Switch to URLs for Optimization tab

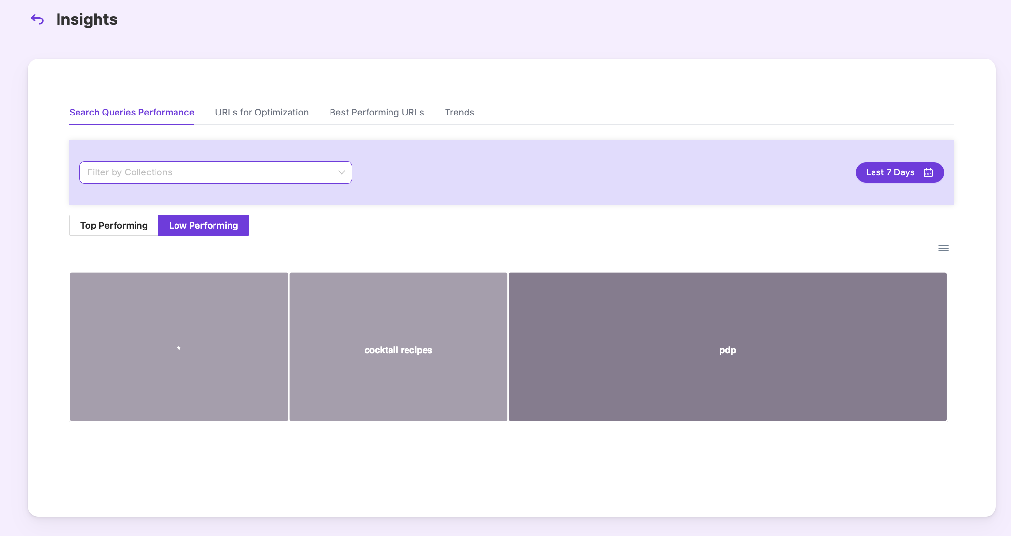pyautogui.click(x=262, y=113)
